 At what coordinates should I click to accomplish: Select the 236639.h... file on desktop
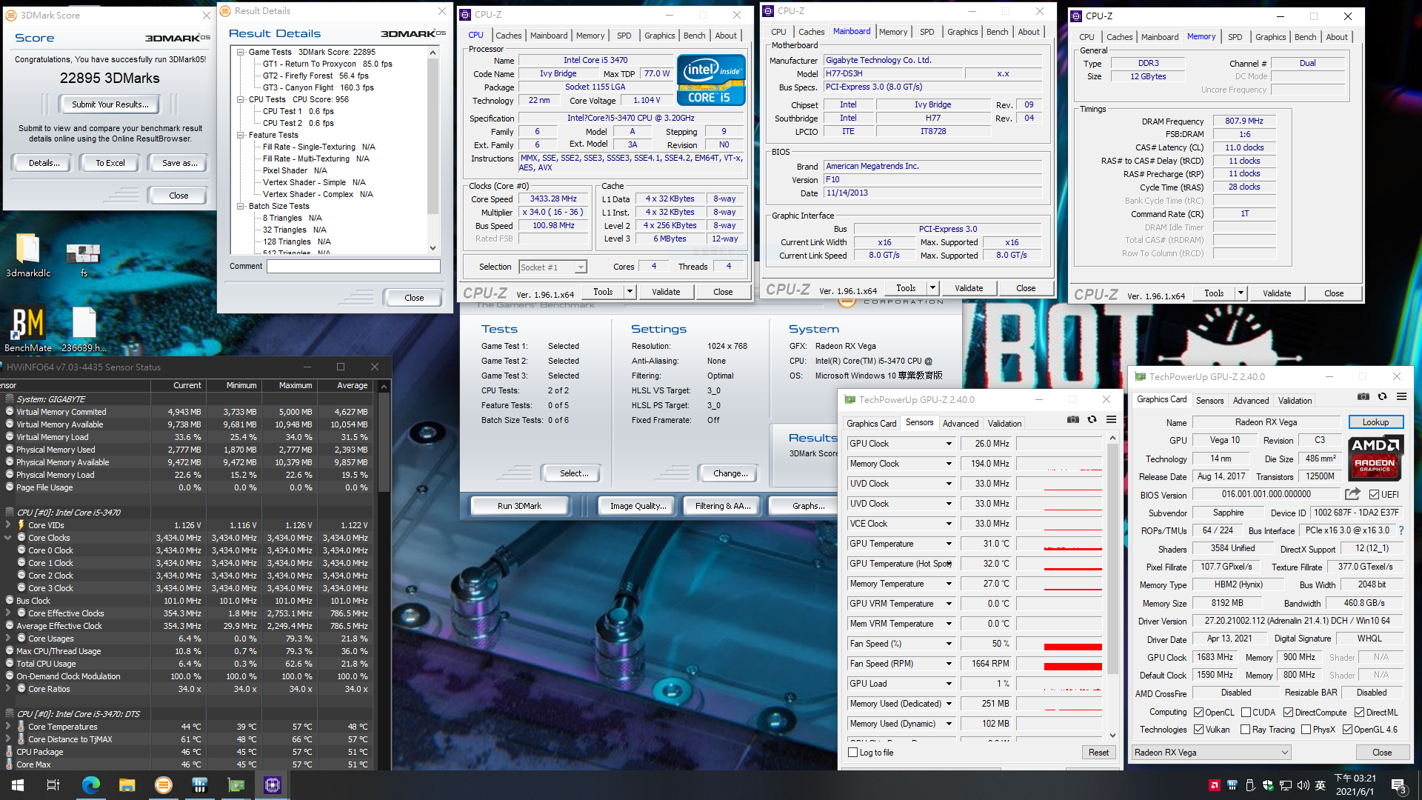(x=84, y=330)
